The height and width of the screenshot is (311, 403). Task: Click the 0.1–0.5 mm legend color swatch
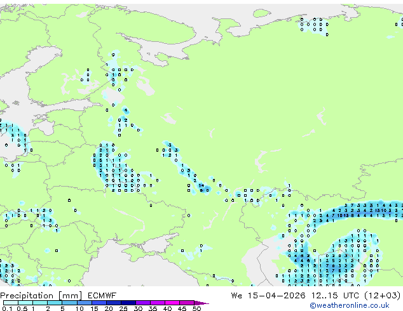[11, 303]
